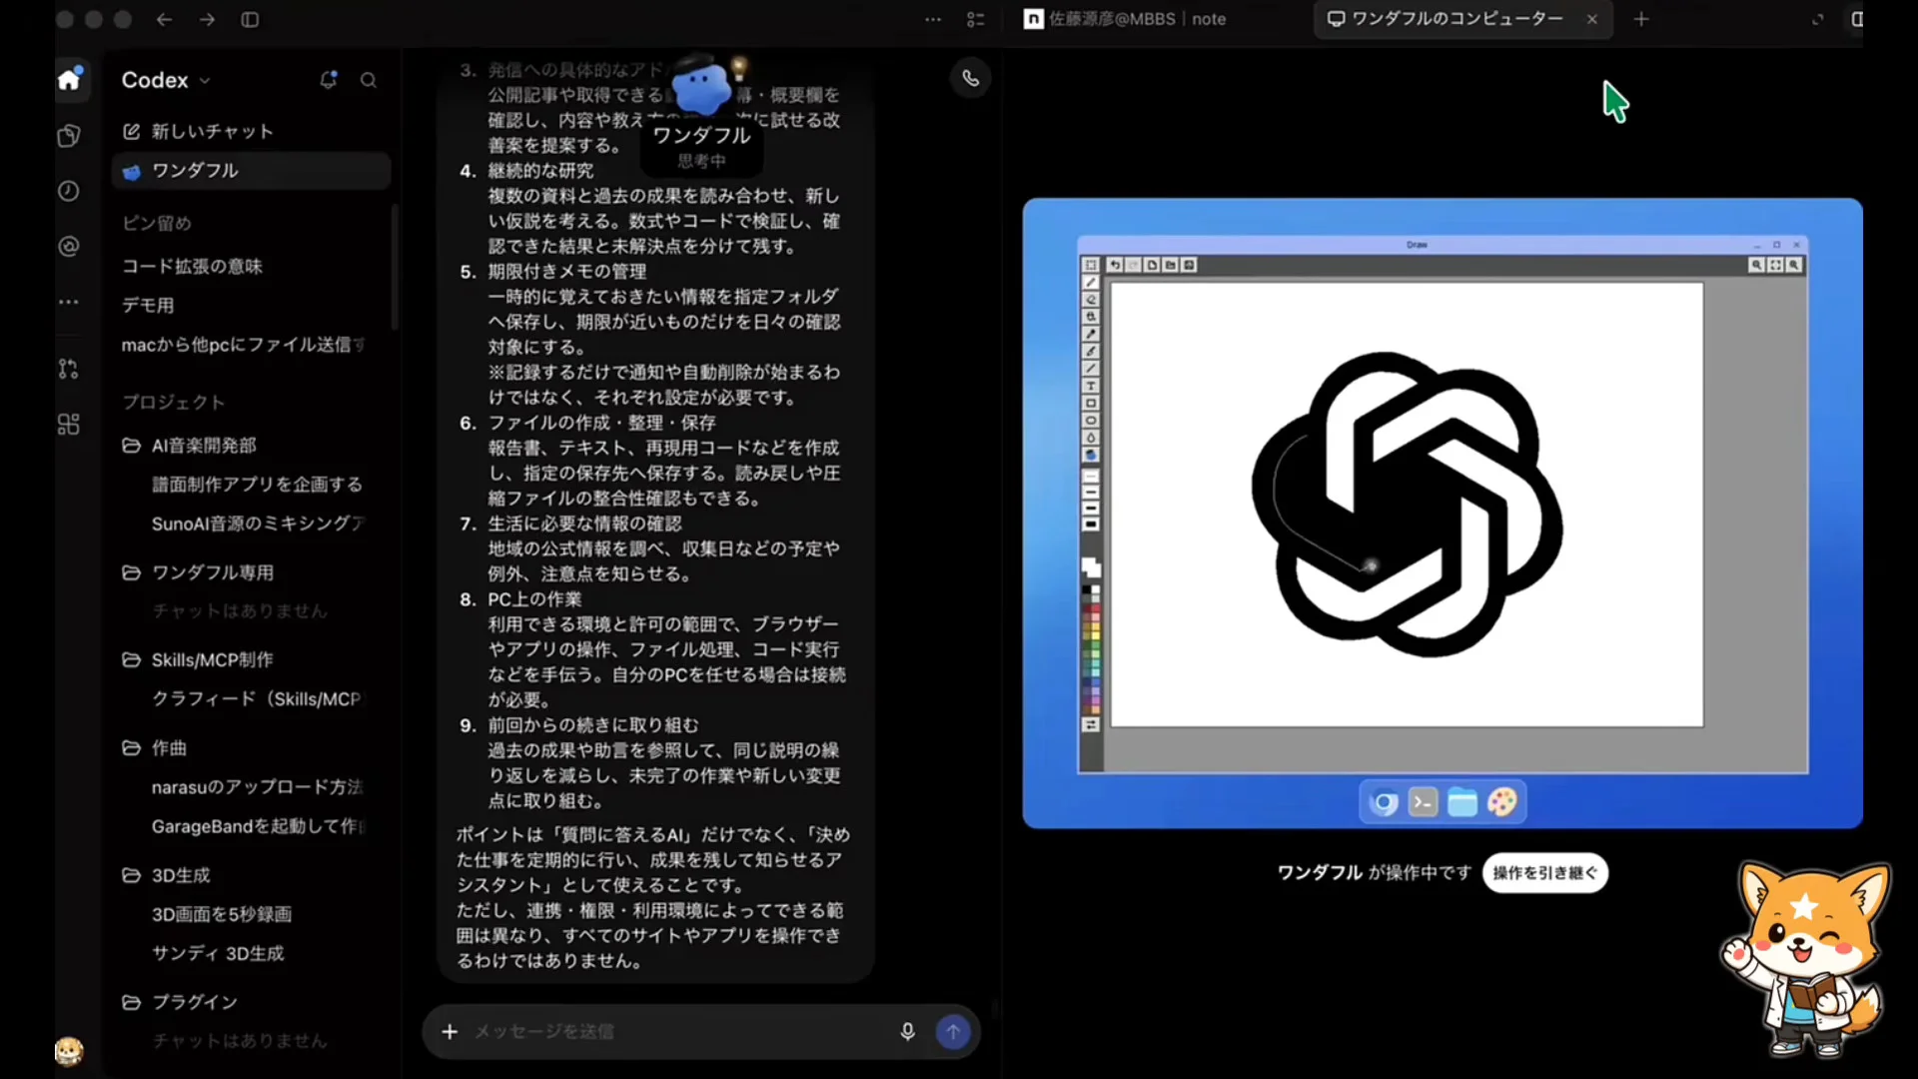Image resolution: width=1918 pixels, height=1079 pixels.
Task: Click the notification bell icon beside Codex
Action: click(x=328, y=80)
